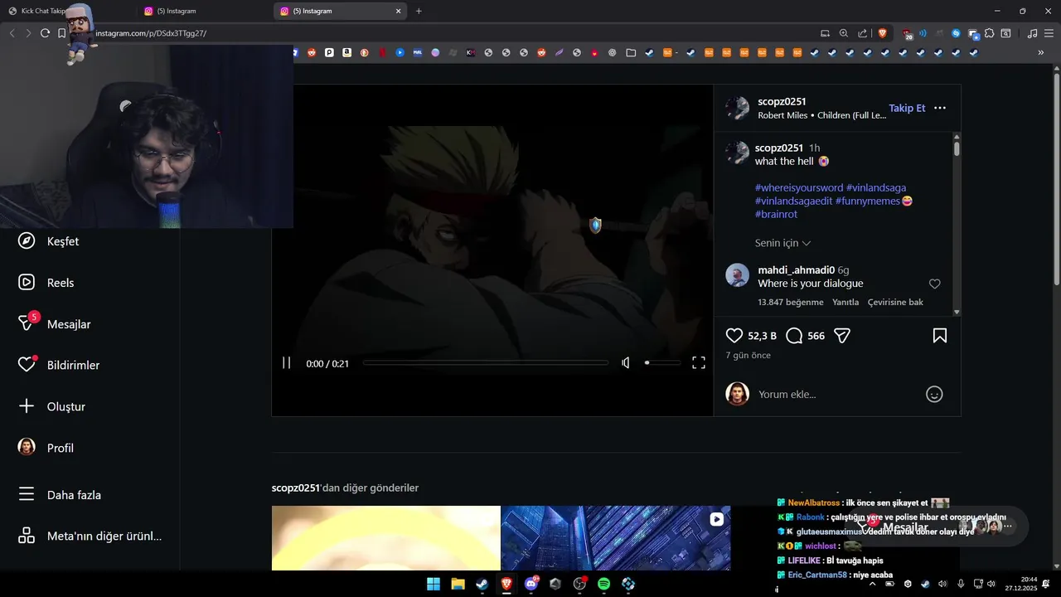Open Spotify from the taskbar
The height and width of the screenshot is (597, 1061).
(x=603, y=584)
